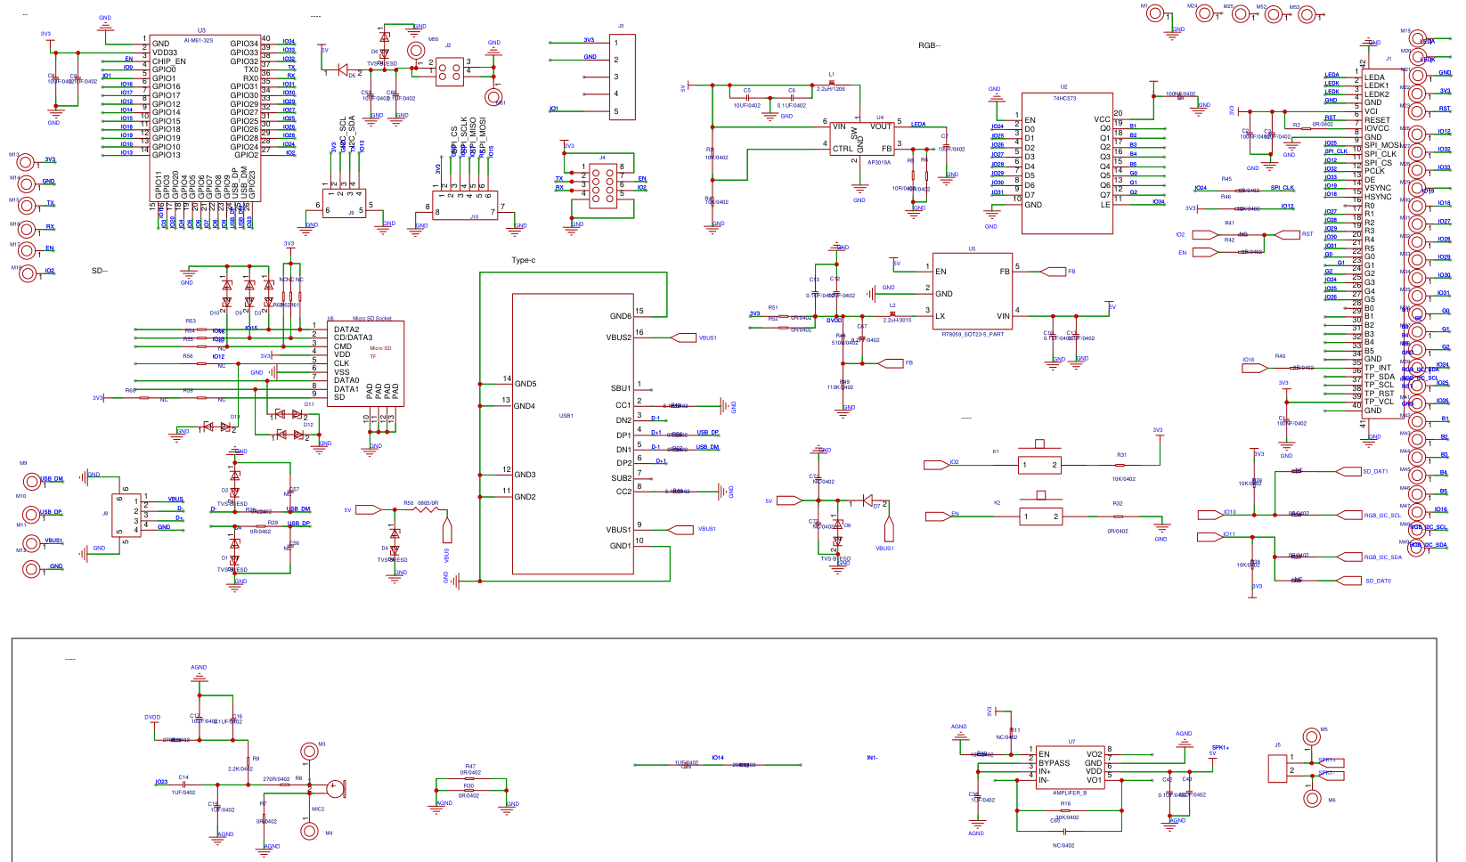Image resolution: width=1466 pixels, height=862 pixels.
Task: Click the IO11 port flag
Action: 1209,536
